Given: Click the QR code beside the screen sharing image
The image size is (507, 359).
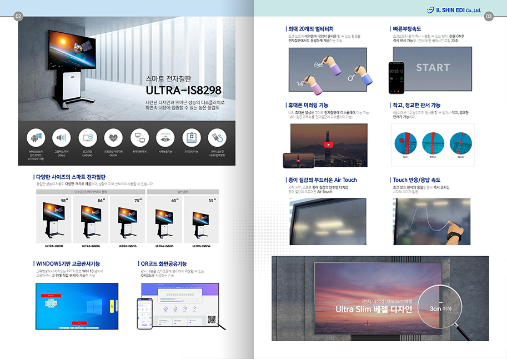Looking at the screenshot, I should (x=212, y=319).
